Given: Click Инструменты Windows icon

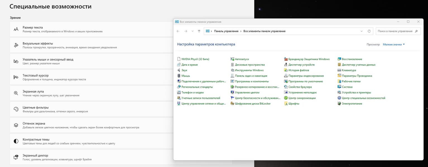Looking at the screenshot, I should pos(232,70).
